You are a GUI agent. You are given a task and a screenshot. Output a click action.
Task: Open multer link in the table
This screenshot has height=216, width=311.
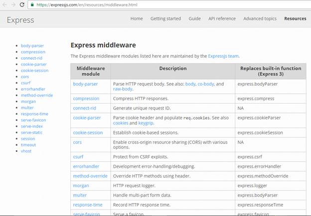80,195
